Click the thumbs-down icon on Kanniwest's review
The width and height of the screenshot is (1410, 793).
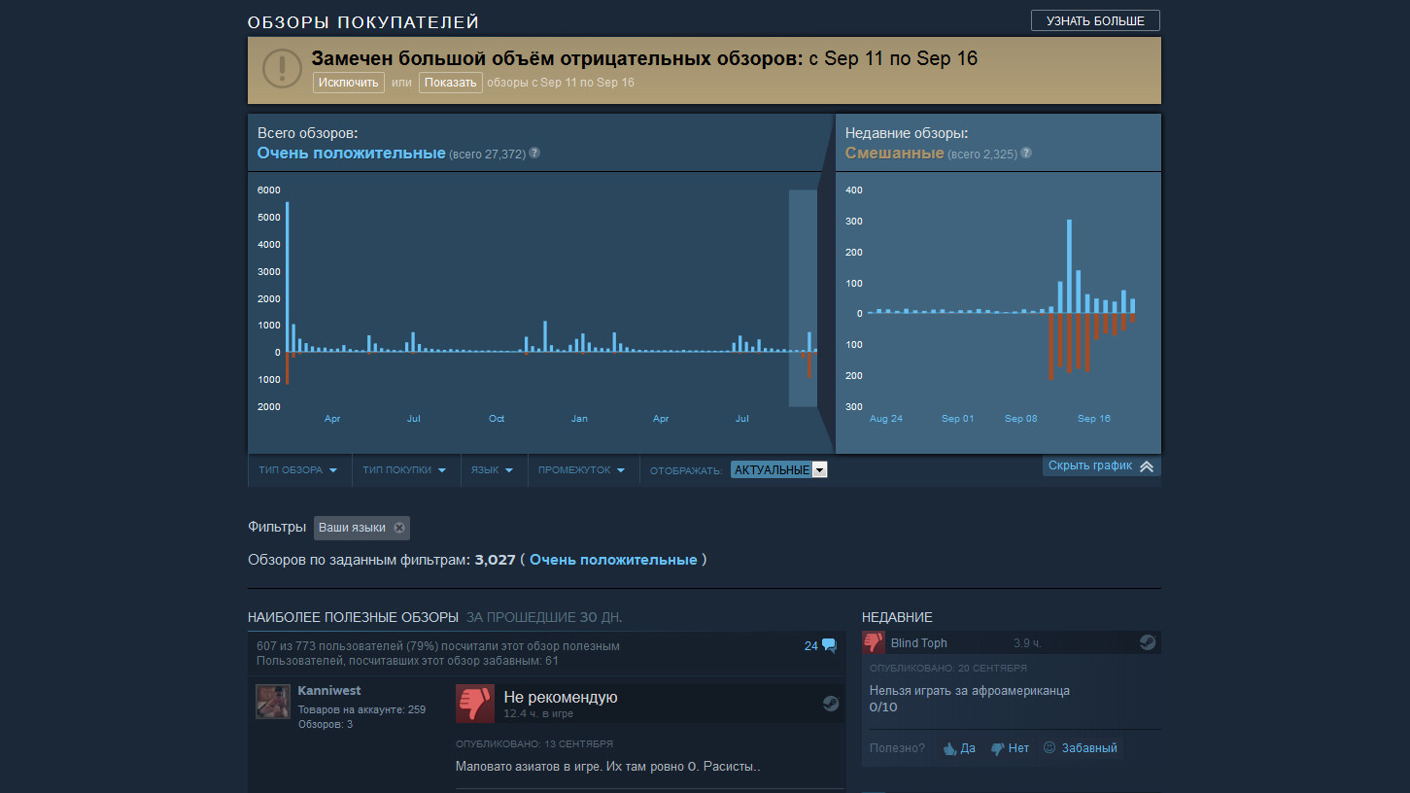(475, 703)
